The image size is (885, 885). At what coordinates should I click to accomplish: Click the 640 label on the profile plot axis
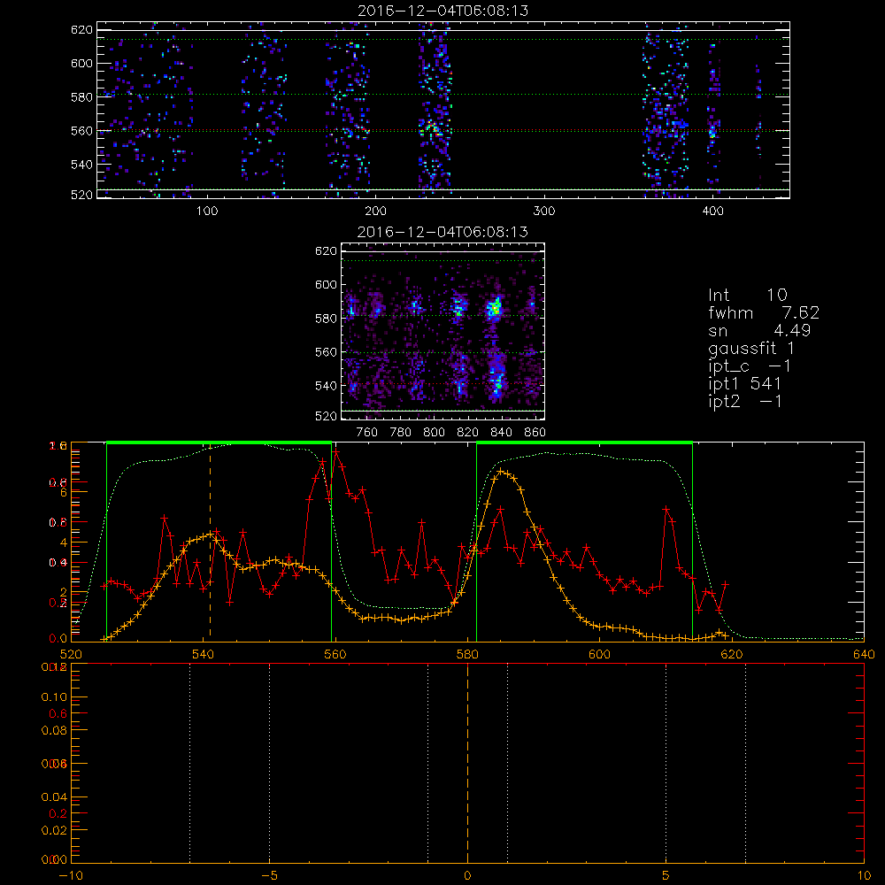[864, 655]
